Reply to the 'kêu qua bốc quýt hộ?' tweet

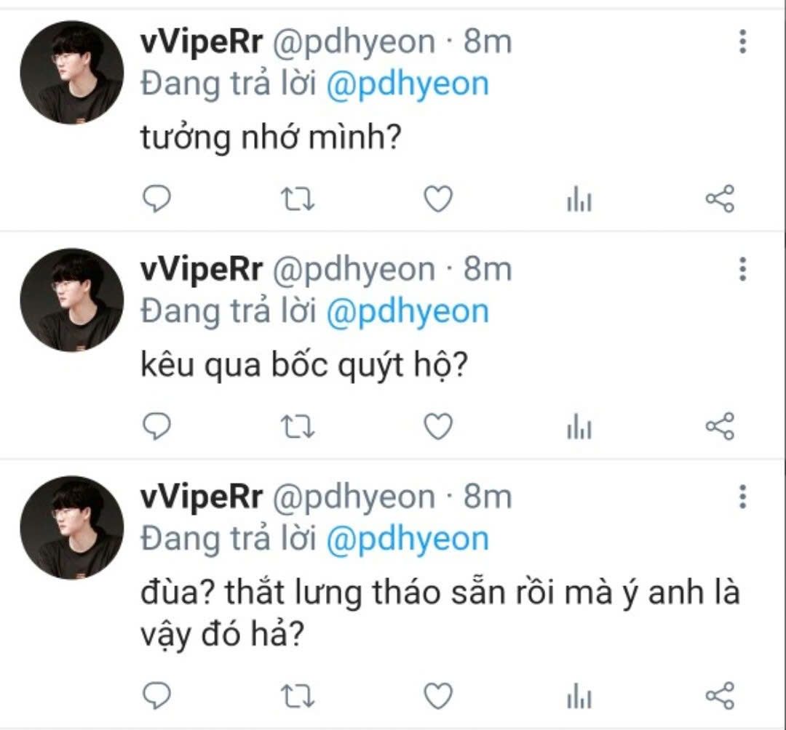point(157,427)
